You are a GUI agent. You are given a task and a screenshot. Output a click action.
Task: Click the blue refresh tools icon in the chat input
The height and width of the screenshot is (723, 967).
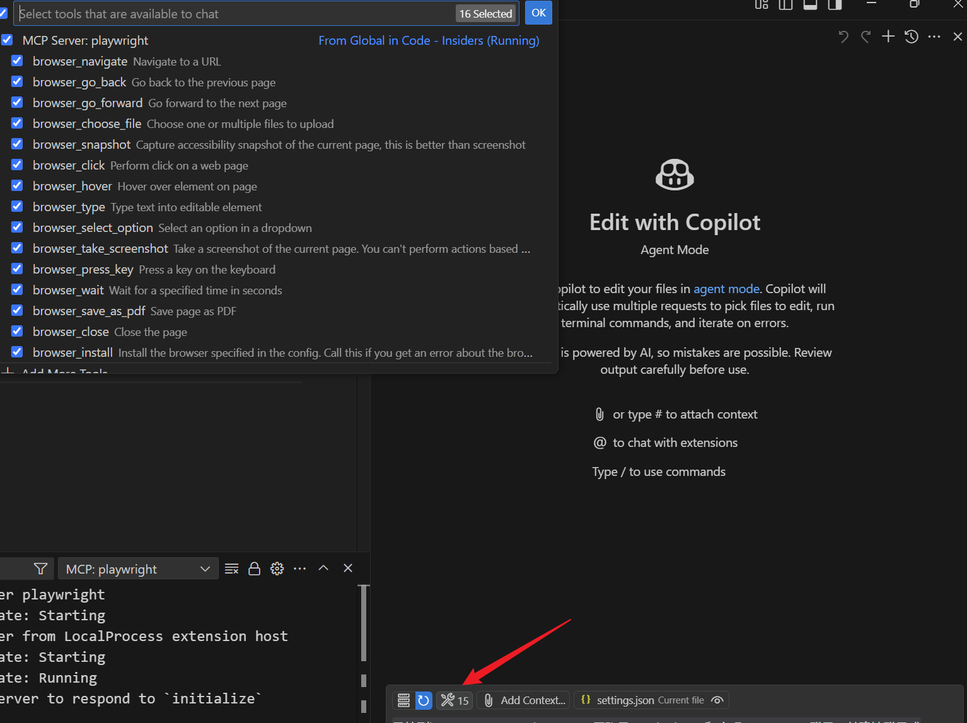(x=424, y=700)
